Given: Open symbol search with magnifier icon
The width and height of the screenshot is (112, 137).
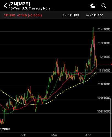Looking at the screenshot, I should [x=103, y=6].
